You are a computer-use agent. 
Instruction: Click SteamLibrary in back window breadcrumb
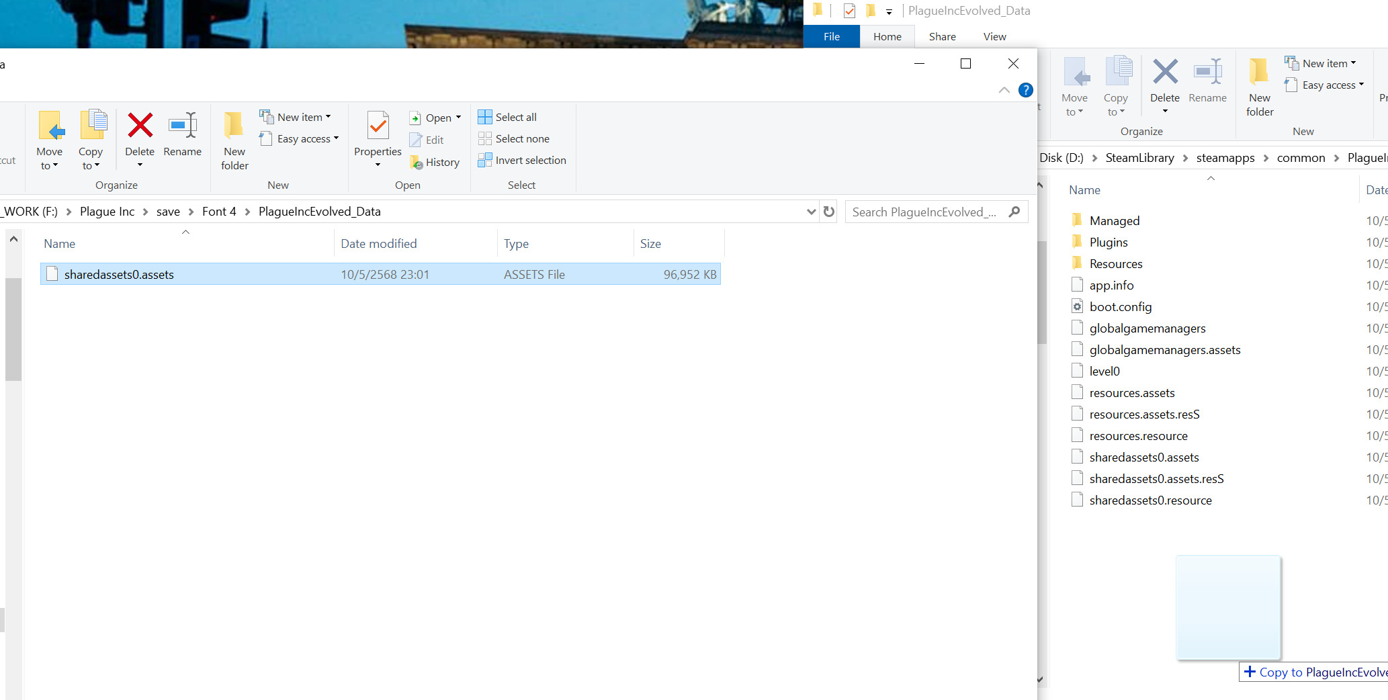[1139, 158]
